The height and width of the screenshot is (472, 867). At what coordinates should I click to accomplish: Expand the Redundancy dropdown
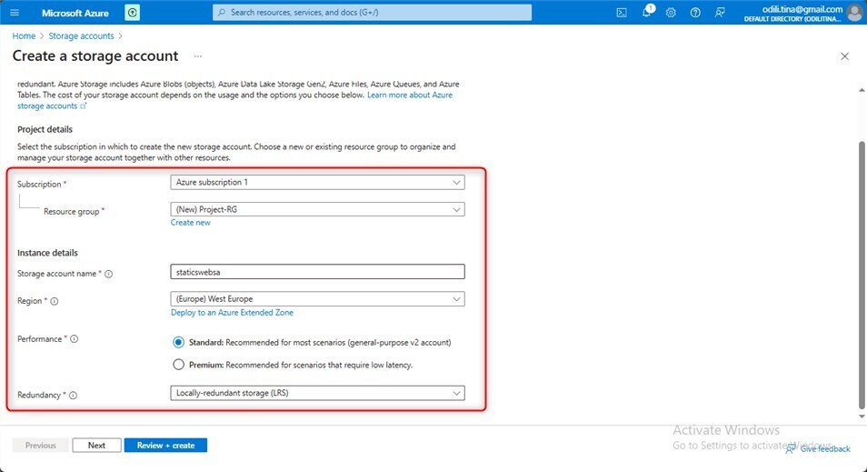(317, 393)
